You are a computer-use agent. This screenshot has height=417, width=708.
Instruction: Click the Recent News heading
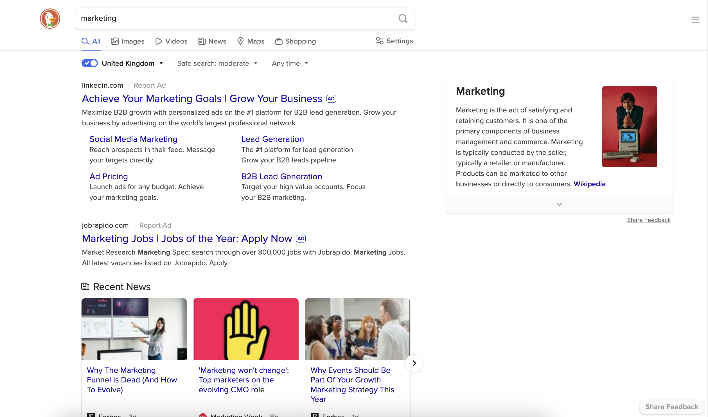pos(122,287)
